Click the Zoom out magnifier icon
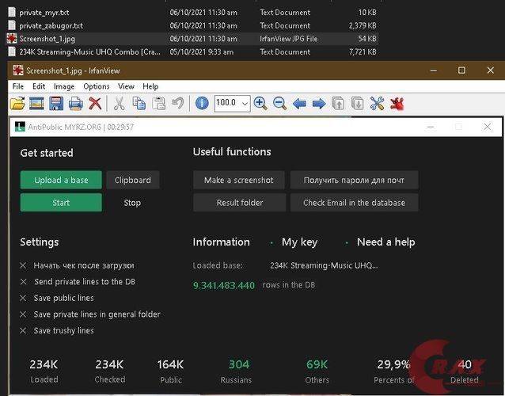Screen dimensions: 505x396 (x=279, y=104)
